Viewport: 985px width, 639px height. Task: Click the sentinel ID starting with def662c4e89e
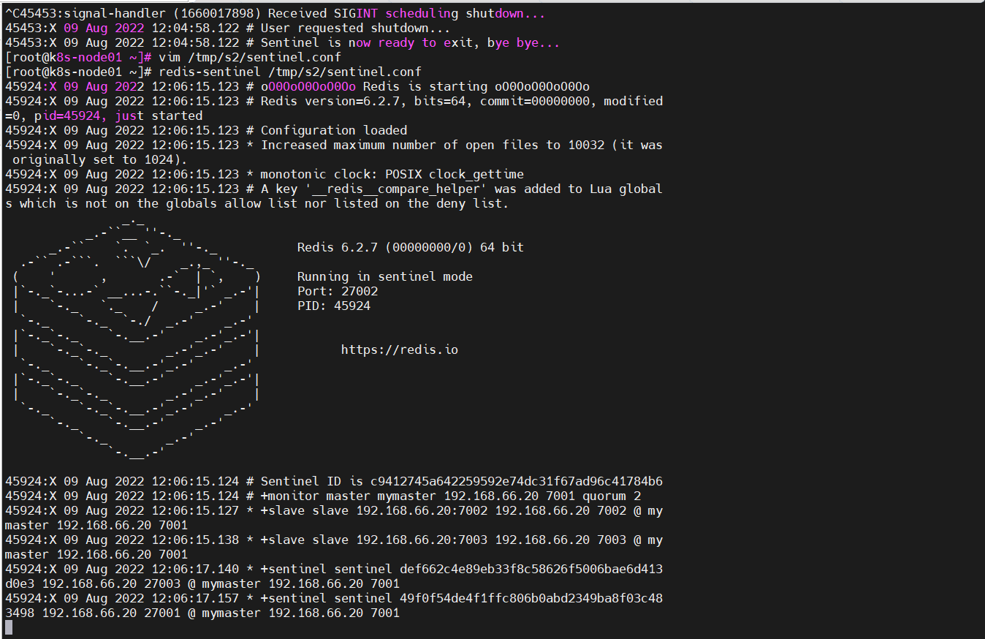531,569
